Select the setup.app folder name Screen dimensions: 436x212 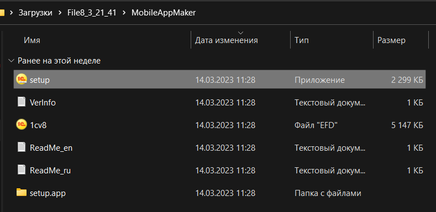click(48, 193)
